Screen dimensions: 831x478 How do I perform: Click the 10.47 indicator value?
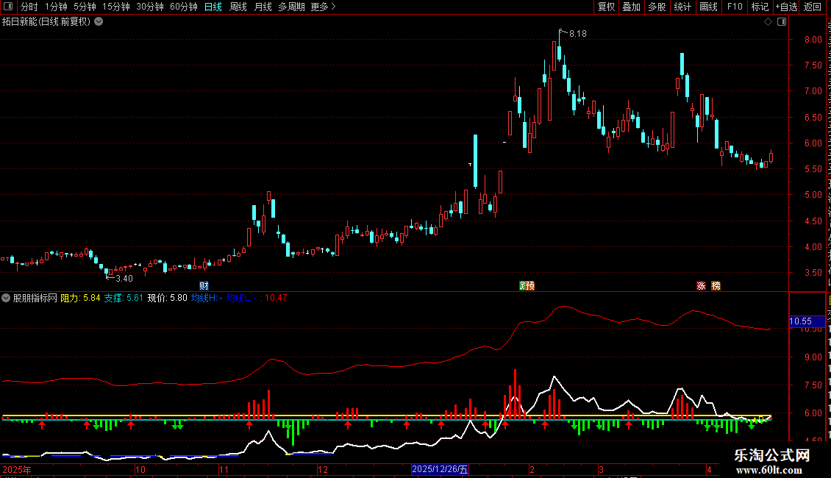coord(276,298)
